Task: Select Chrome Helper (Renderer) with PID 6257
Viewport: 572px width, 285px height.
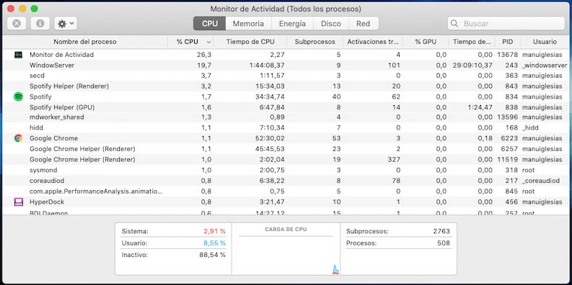Action: [286, 149]
